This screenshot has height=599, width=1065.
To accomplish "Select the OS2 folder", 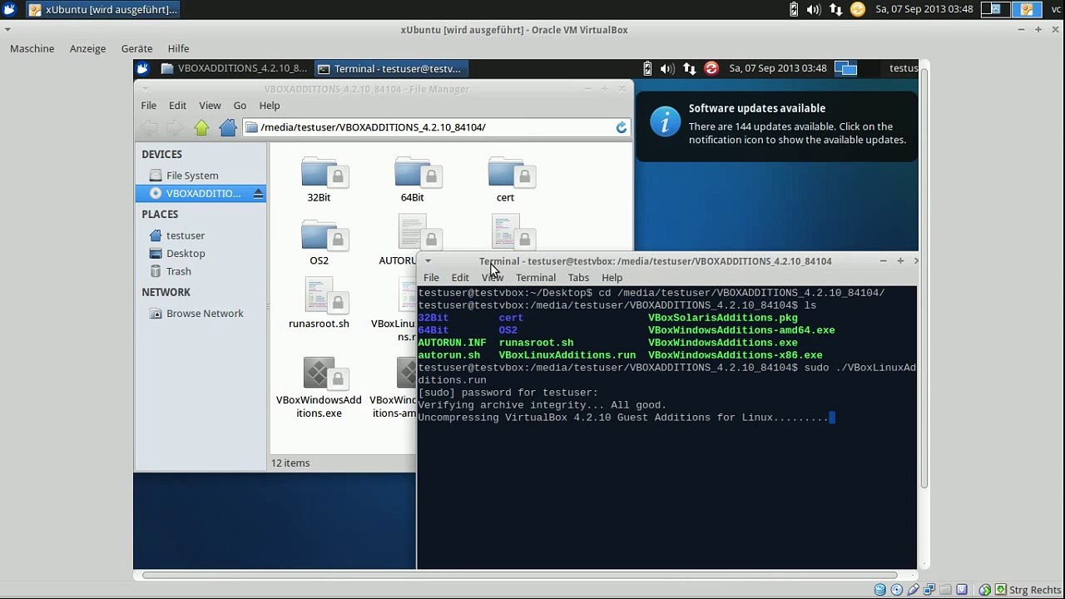I will [319, 243].
